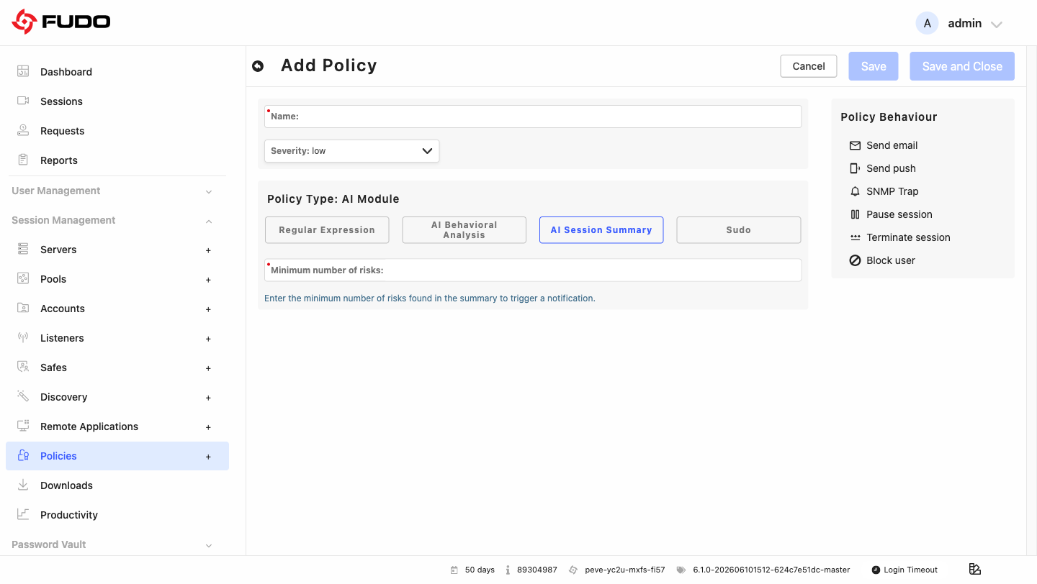Screen dimensions: 1037x584
Task: Click the Remote Applications monitor icon
Action: pos(23,426)
